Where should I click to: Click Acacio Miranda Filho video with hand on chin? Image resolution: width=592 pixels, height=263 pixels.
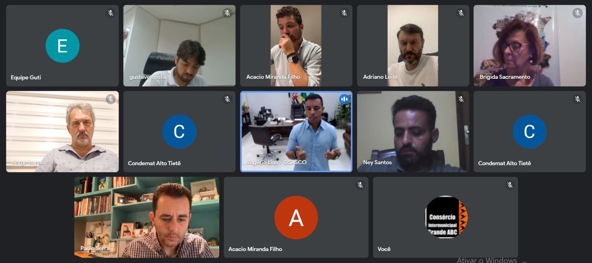(x=296, y=46)
